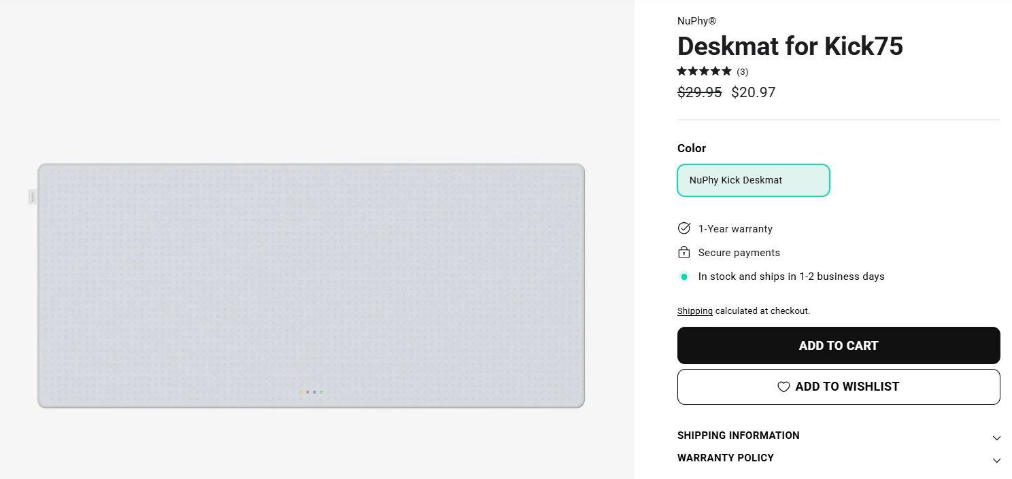Click the heart icon on the wishlist button
Screen dimensions: 1012x479
point(783,387)
